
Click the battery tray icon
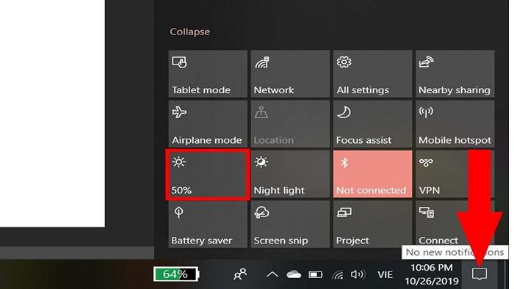tap(315, 274)
